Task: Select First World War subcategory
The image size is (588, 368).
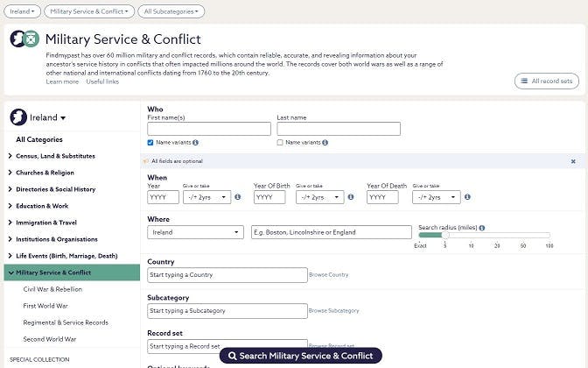Action: (x=45, y=306)
